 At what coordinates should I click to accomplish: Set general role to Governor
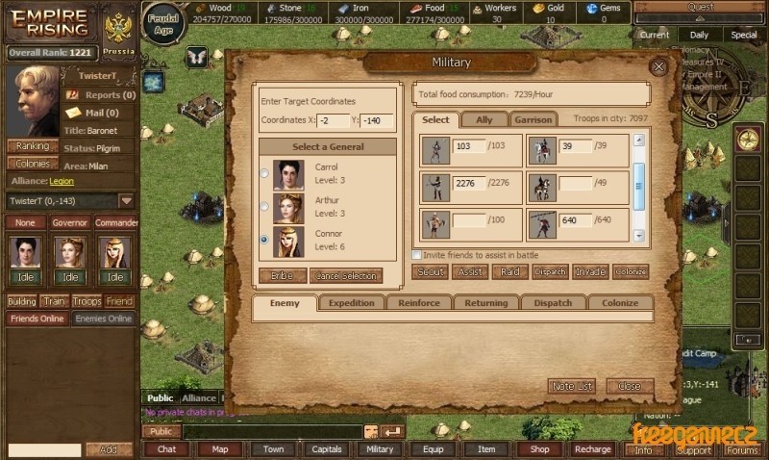click(x=69, y=223)
